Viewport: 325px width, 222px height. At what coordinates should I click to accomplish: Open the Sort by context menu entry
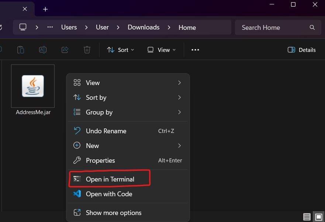97,98
